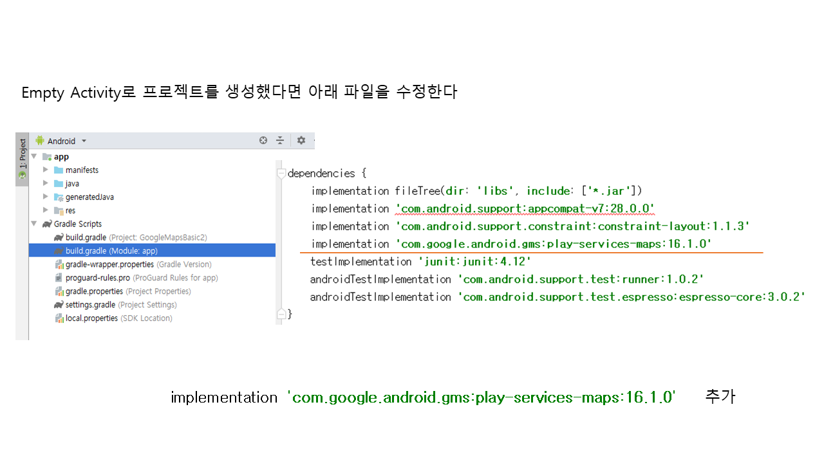Viewport: 824px width, 463px height.
Task: Expand the java folder arrow
Action: (46, 184)
